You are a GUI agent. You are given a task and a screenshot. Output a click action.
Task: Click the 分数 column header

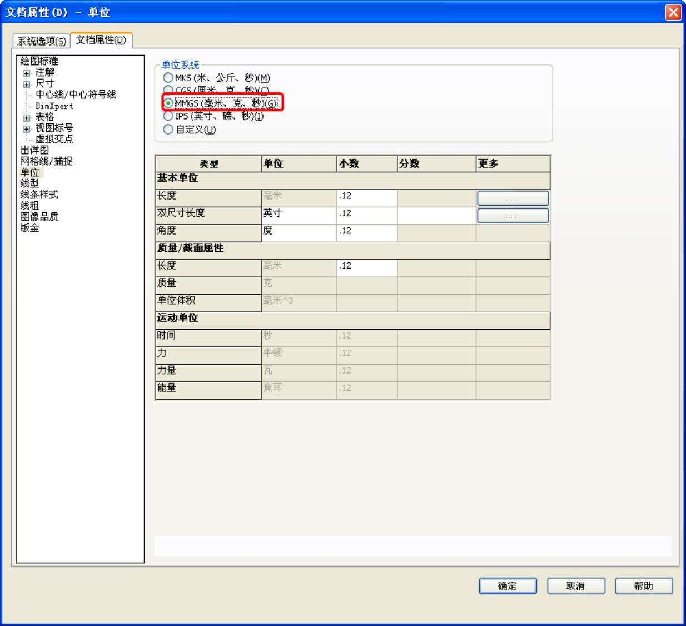click(436, 163)
